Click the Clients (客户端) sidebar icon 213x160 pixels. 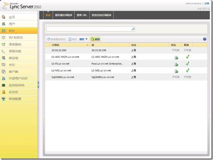4,71
